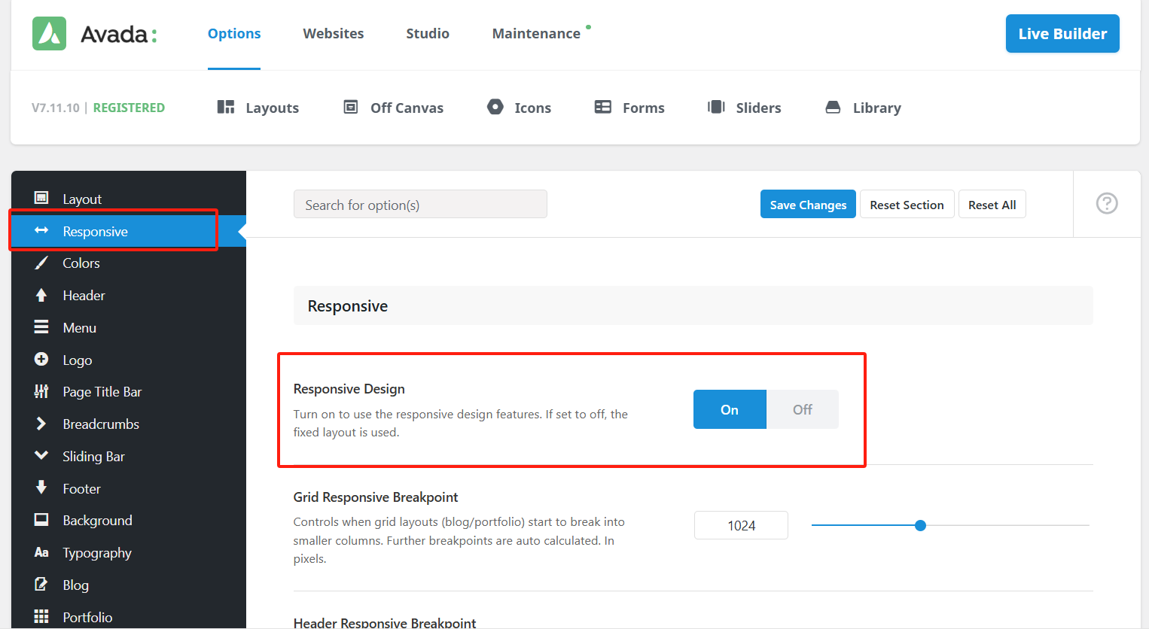The height and width of the screenshot is (629, 1149).
Task: Click the help question mark icon
Action: 1106,204
